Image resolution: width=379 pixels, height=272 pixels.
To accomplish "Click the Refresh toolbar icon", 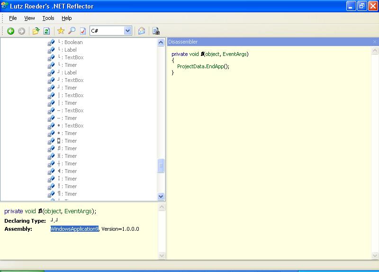I will [x=46, y=31].
